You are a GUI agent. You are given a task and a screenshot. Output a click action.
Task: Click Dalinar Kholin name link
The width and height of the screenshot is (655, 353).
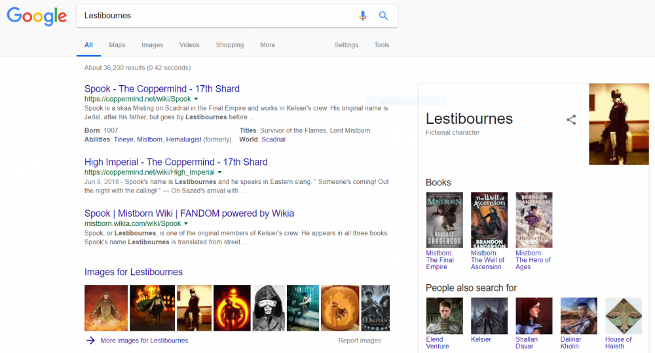click(x=571, y=343)
